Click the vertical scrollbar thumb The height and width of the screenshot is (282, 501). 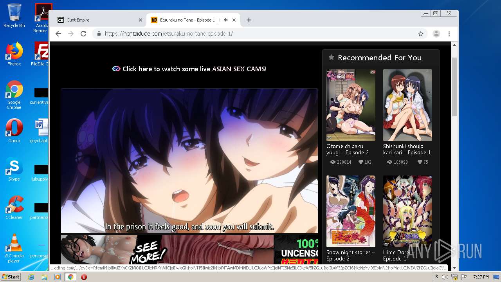pyautogui.click(x=454, y=87)
